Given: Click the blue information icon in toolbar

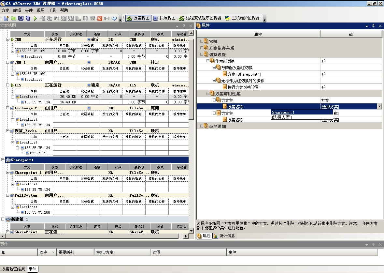Looking at the screenshot, I should [x=114, y=18].
